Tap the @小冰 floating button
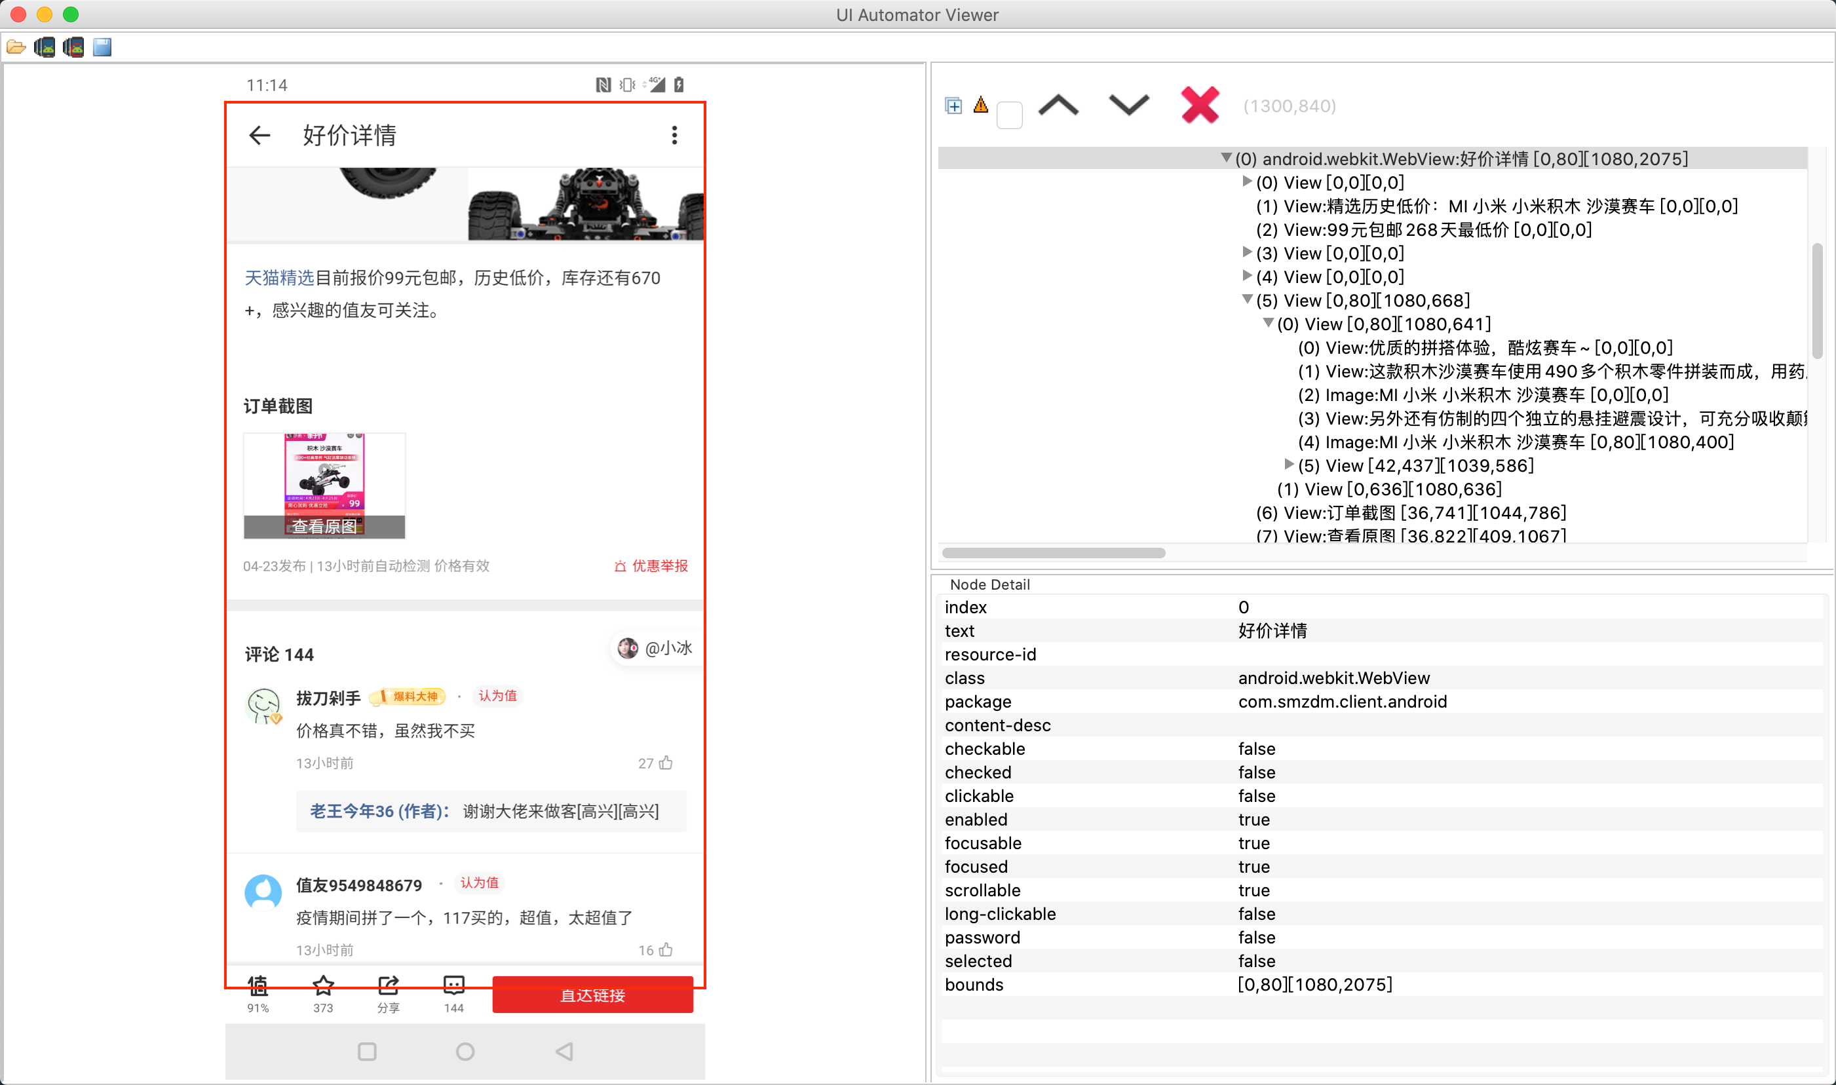Screen dimensions: 1836x1085 click(656, 648)
